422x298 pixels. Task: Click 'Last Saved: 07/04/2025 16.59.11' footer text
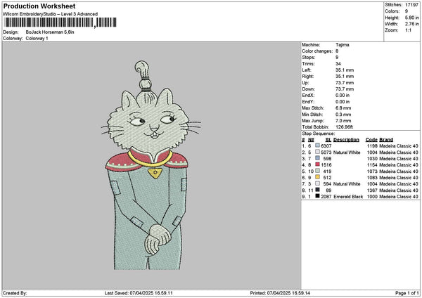coord(139,293)
